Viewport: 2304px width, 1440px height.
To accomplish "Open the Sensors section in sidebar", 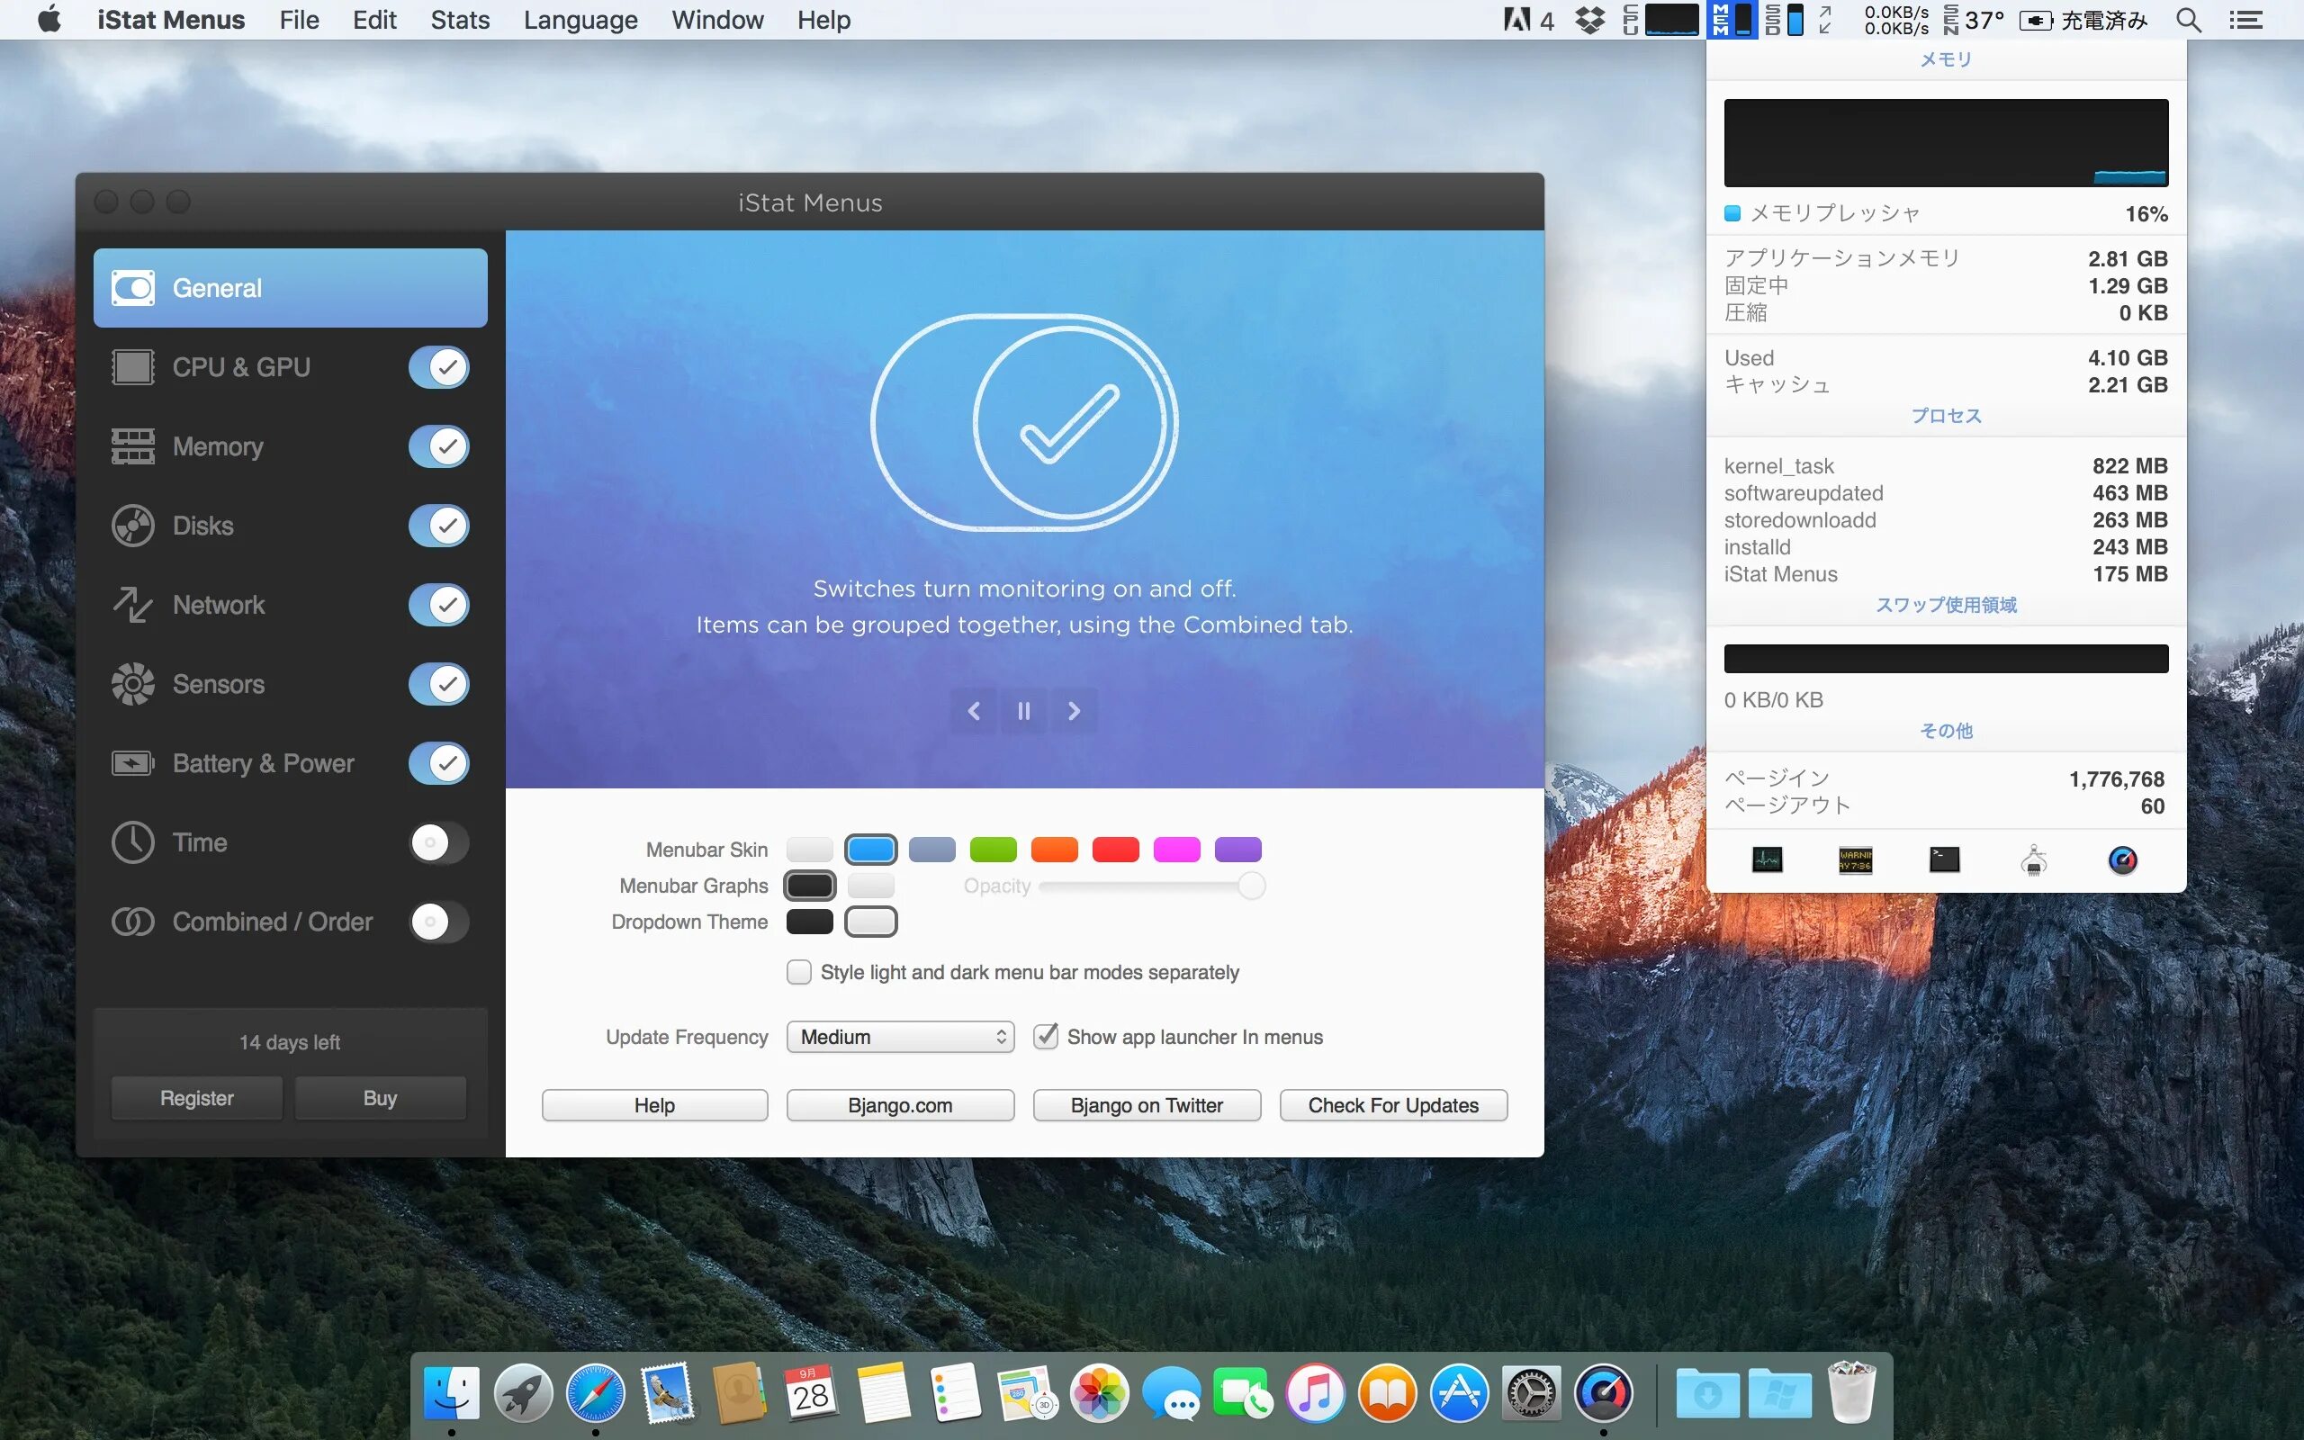I will 217,684.
